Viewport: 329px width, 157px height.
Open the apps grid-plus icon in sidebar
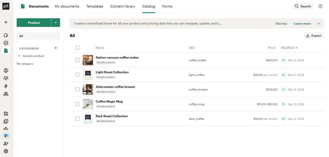point(6,114)
